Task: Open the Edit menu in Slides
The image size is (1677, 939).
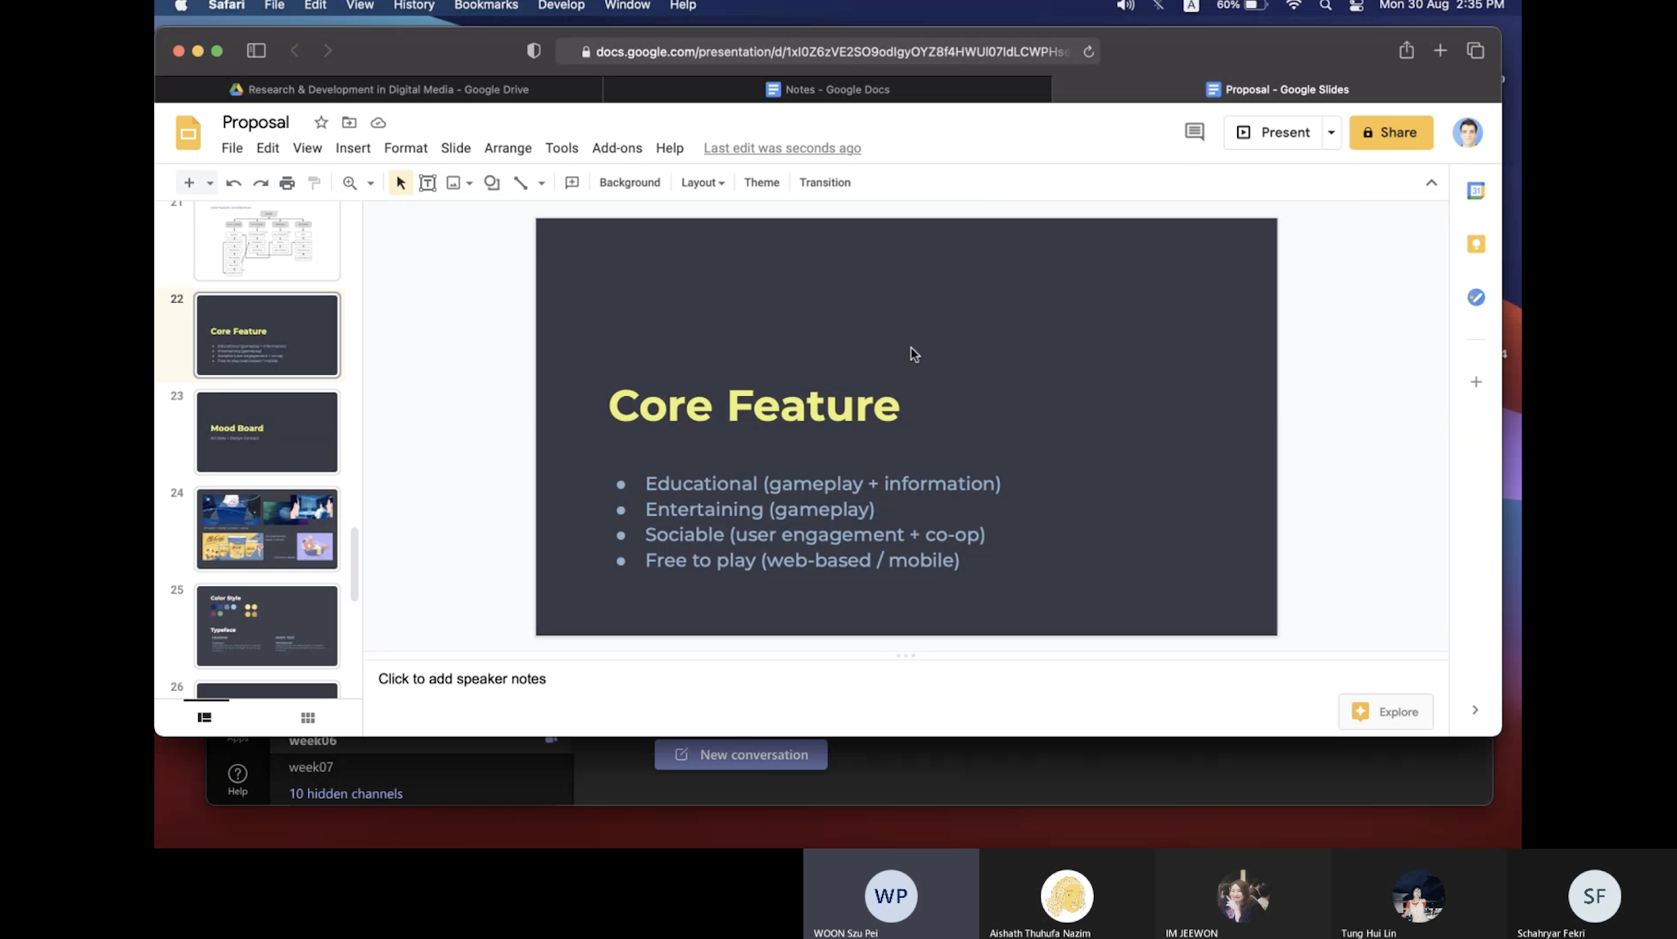Action: (x=268, y=148)
